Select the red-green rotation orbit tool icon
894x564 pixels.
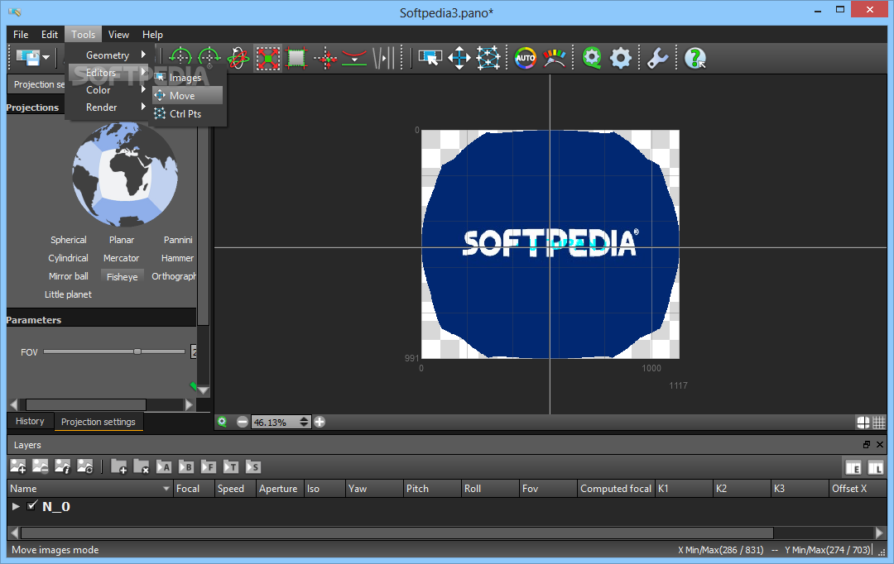(x=238, y=58)
